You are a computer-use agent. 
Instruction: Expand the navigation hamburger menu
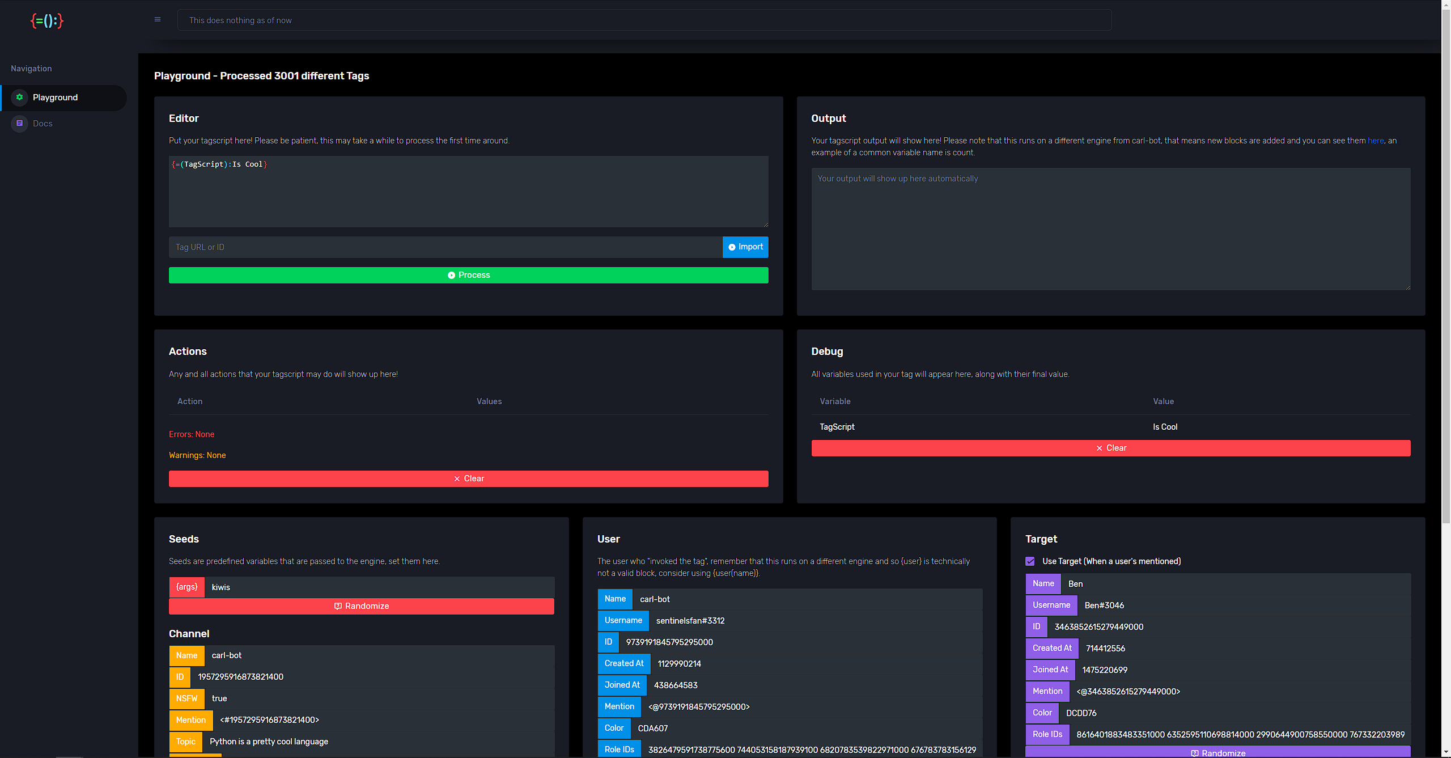pyautogui.click(x=156, y=19)
